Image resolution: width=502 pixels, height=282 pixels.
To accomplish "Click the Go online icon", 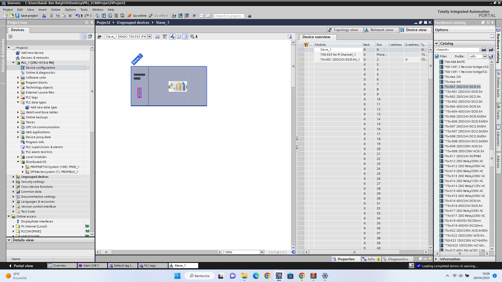I will coord(129,16).
